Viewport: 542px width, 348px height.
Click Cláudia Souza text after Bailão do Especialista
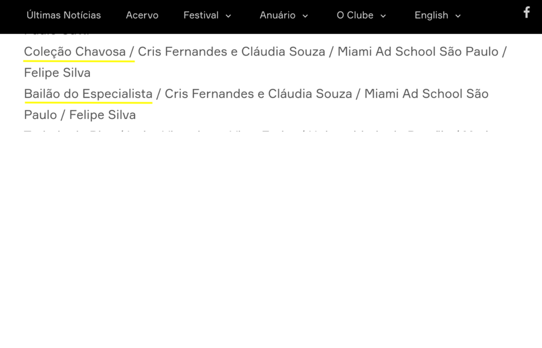[310, 94]
